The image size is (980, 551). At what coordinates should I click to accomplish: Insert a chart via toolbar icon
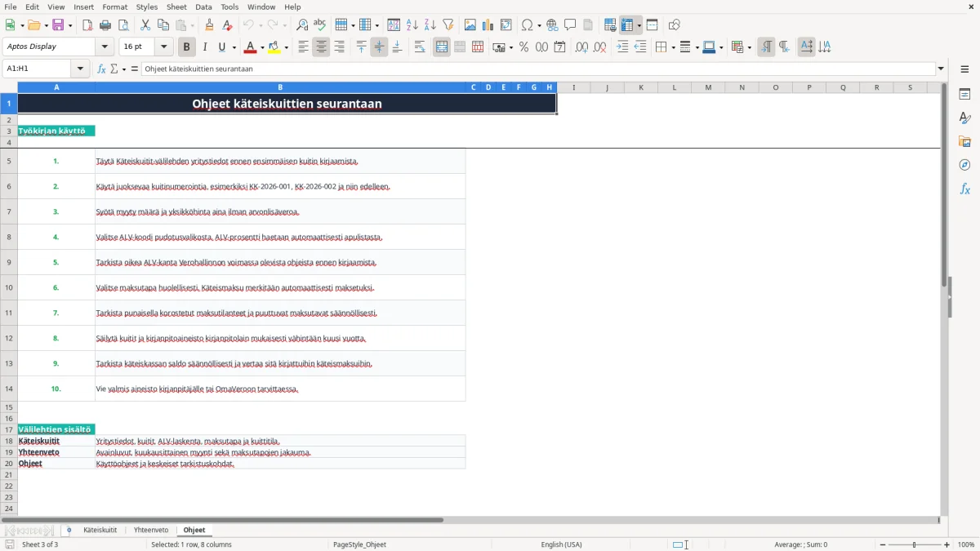[488, 25]
